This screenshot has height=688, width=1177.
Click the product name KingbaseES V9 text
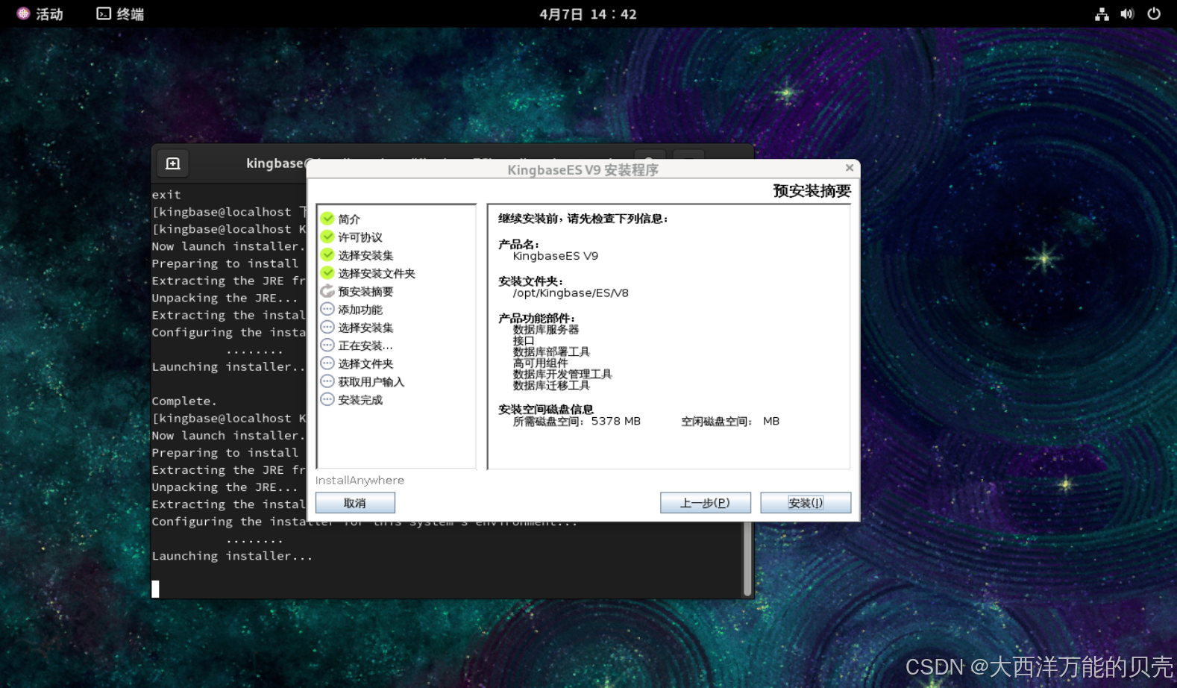[556, 256]
